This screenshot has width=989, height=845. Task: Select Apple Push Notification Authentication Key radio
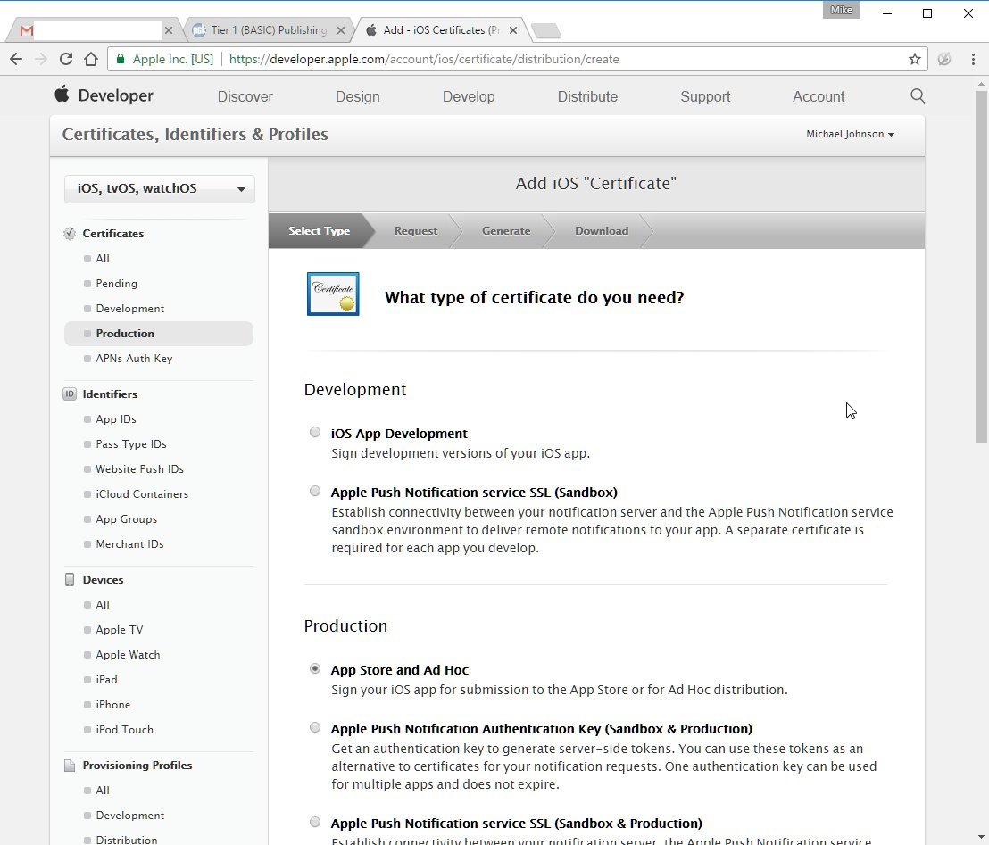(315, 728)
